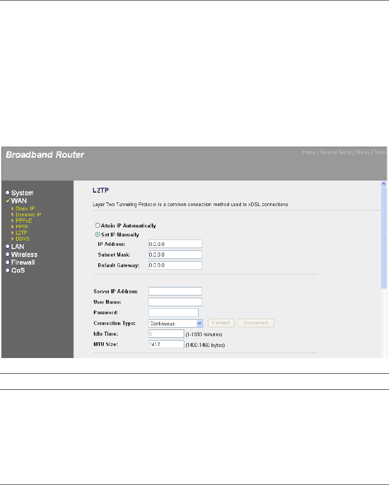The width and height of the screenshot is (389, 485).
Task: Click the vertical scrollbar thumb
Action: [384, 238]
